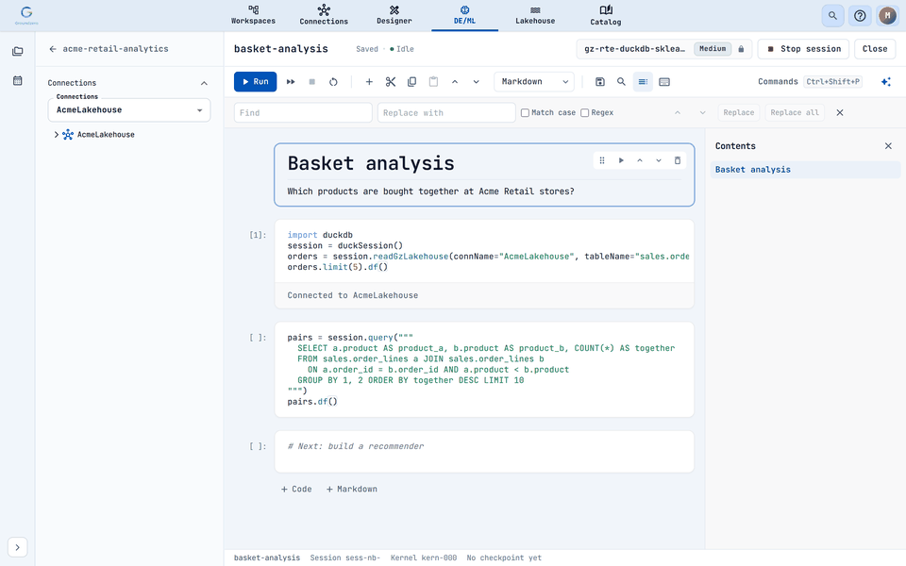This screenshot has width=906, height=566.
Task: Click the stop kernel square icon
Action: [x=312, y=82]
